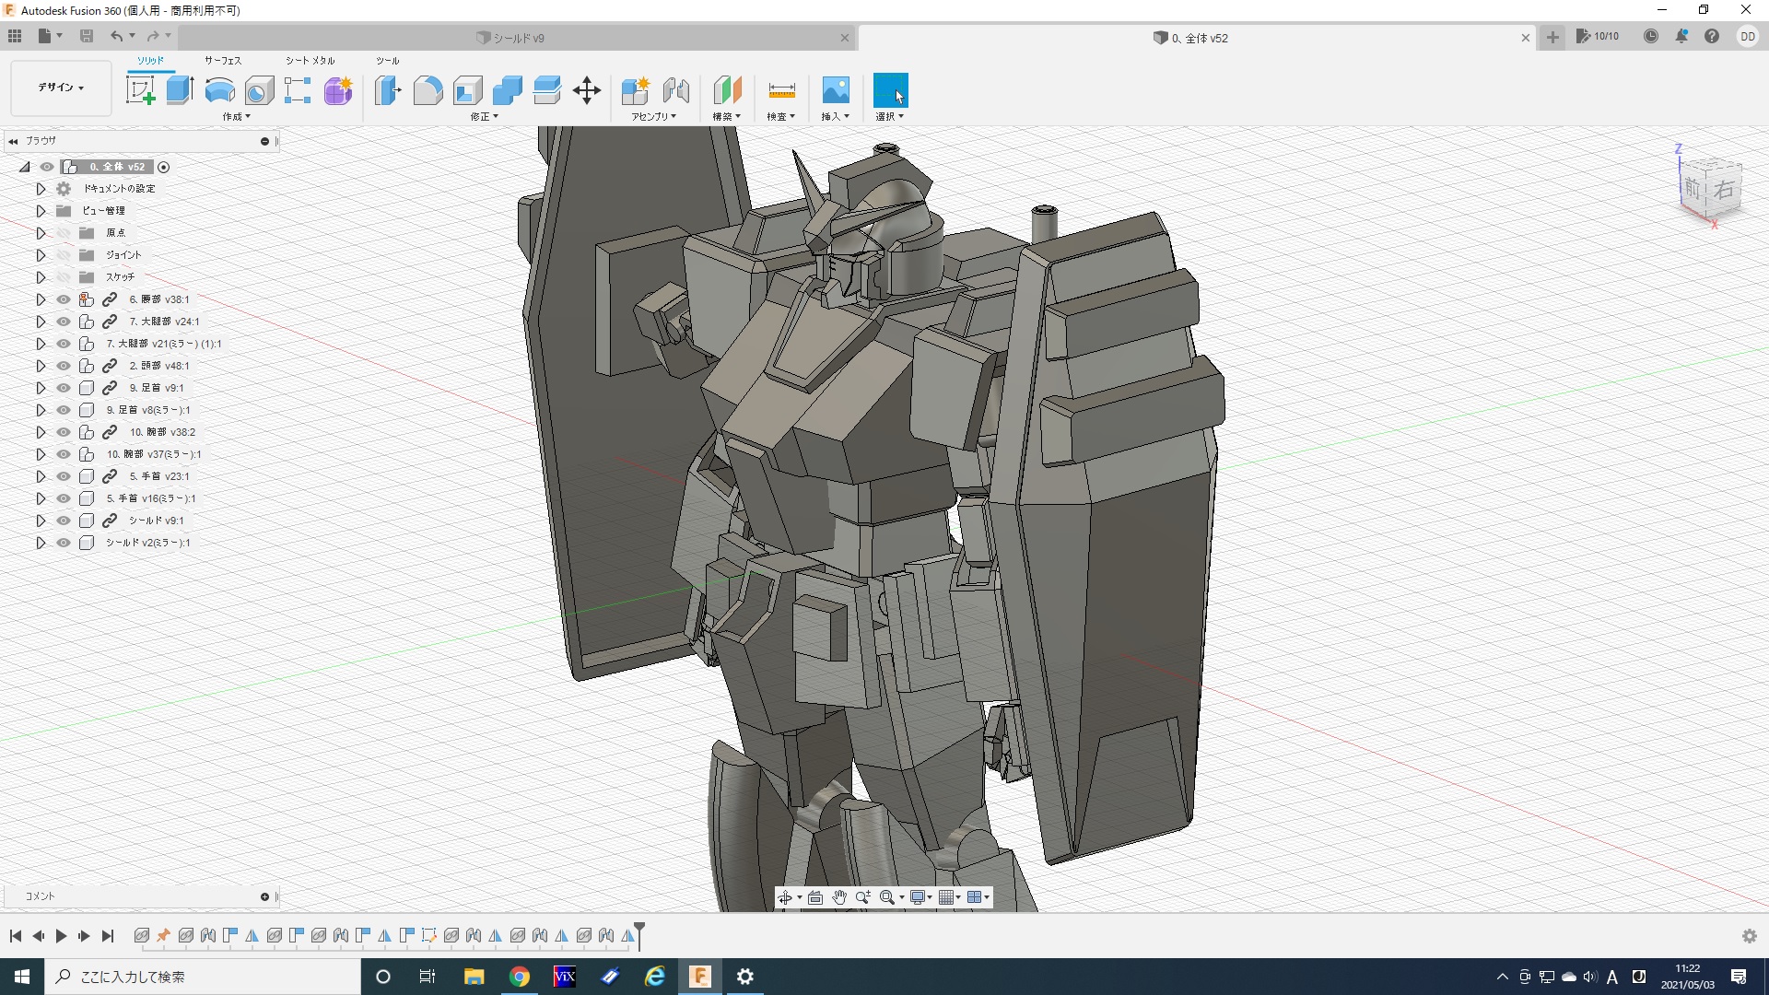1769x995 pixels.
Task: Switch to the サーフェス tab
Action: point(222,60)
